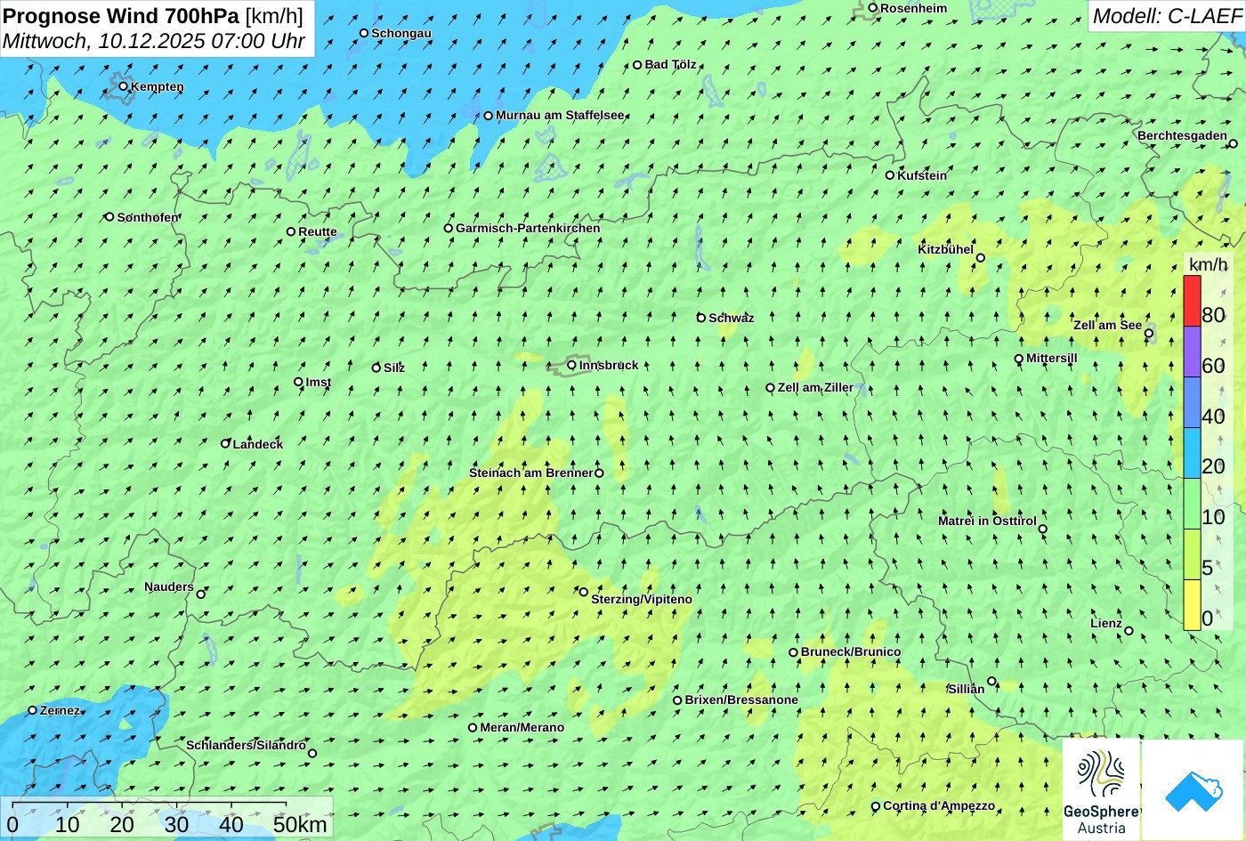Select the Kufstein marker circle
This screenshot has height=841, width=1246.
890,175
